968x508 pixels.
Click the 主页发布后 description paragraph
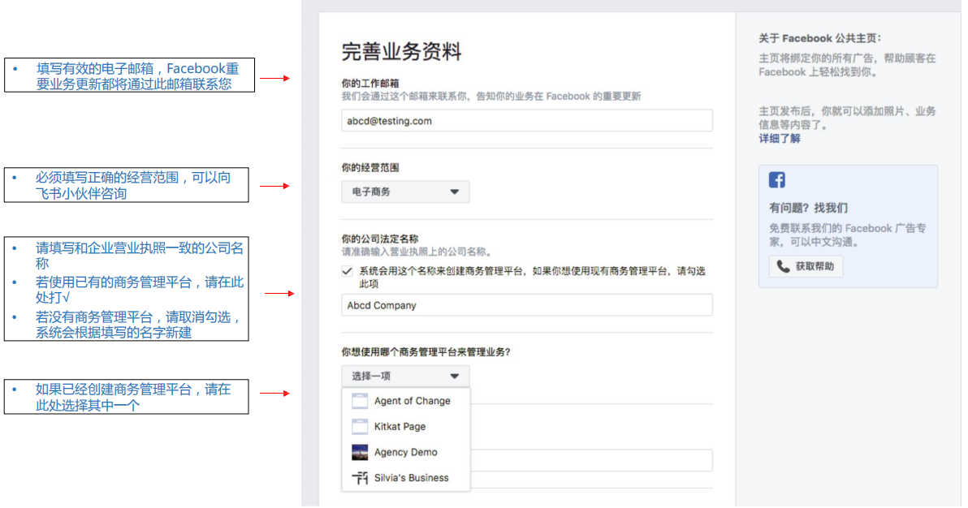(847, 118)
